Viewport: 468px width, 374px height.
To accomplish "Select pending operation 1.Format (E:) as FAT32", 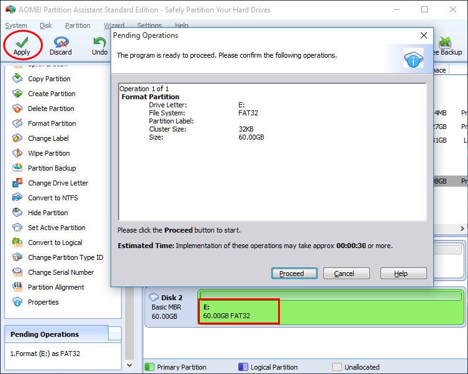I will tap(45, 354).
